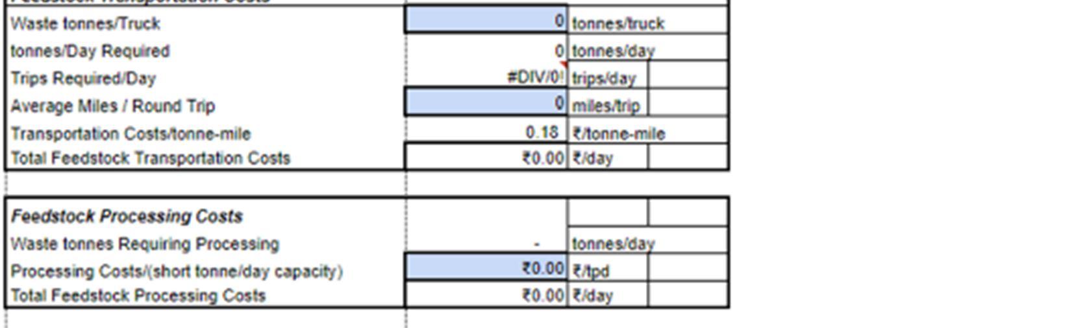
Task: Select the Total Feedstock Transportation Costs label
Action: click(x=151, y=158)
